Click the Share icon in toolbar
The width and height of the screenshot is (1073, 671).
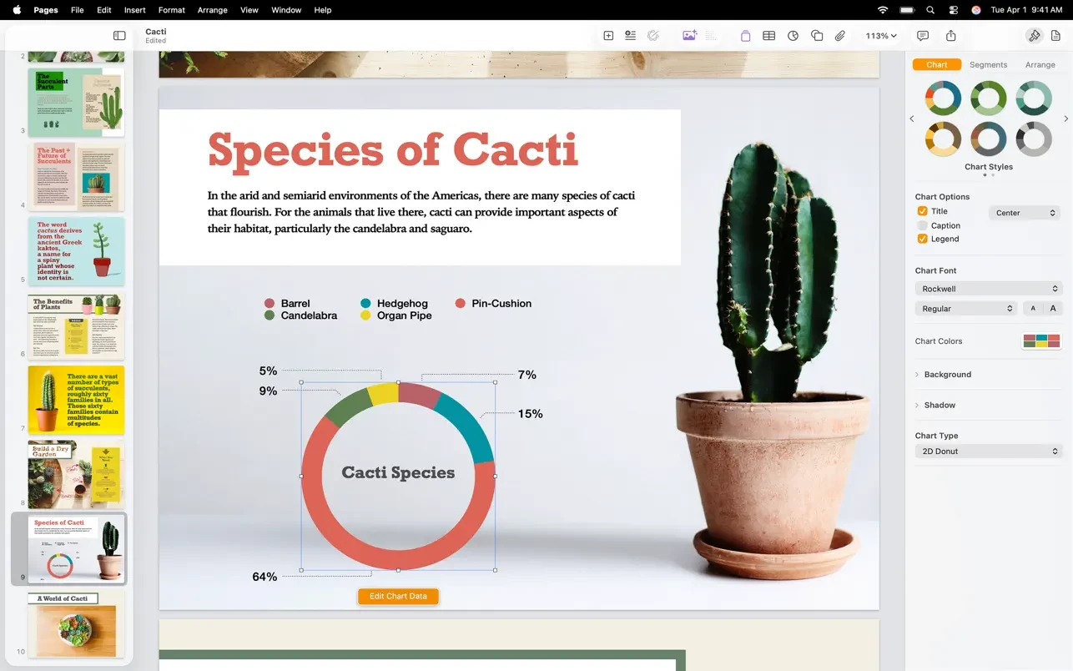click(x=951, y=36)
